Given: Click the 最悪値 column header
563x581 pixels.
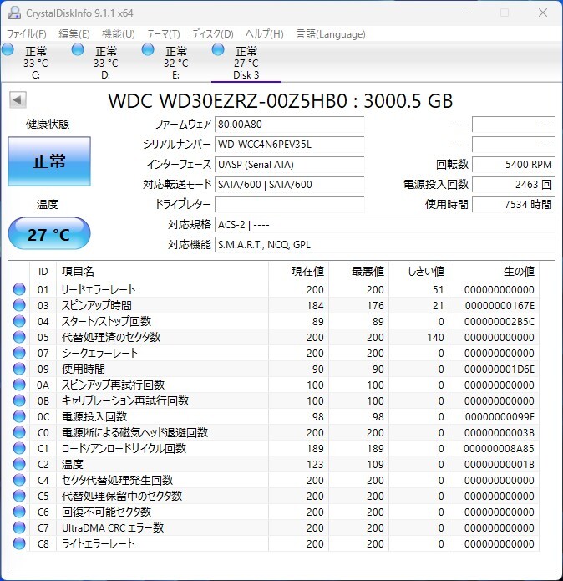Looking at the screenshot, I should [358, 271].
